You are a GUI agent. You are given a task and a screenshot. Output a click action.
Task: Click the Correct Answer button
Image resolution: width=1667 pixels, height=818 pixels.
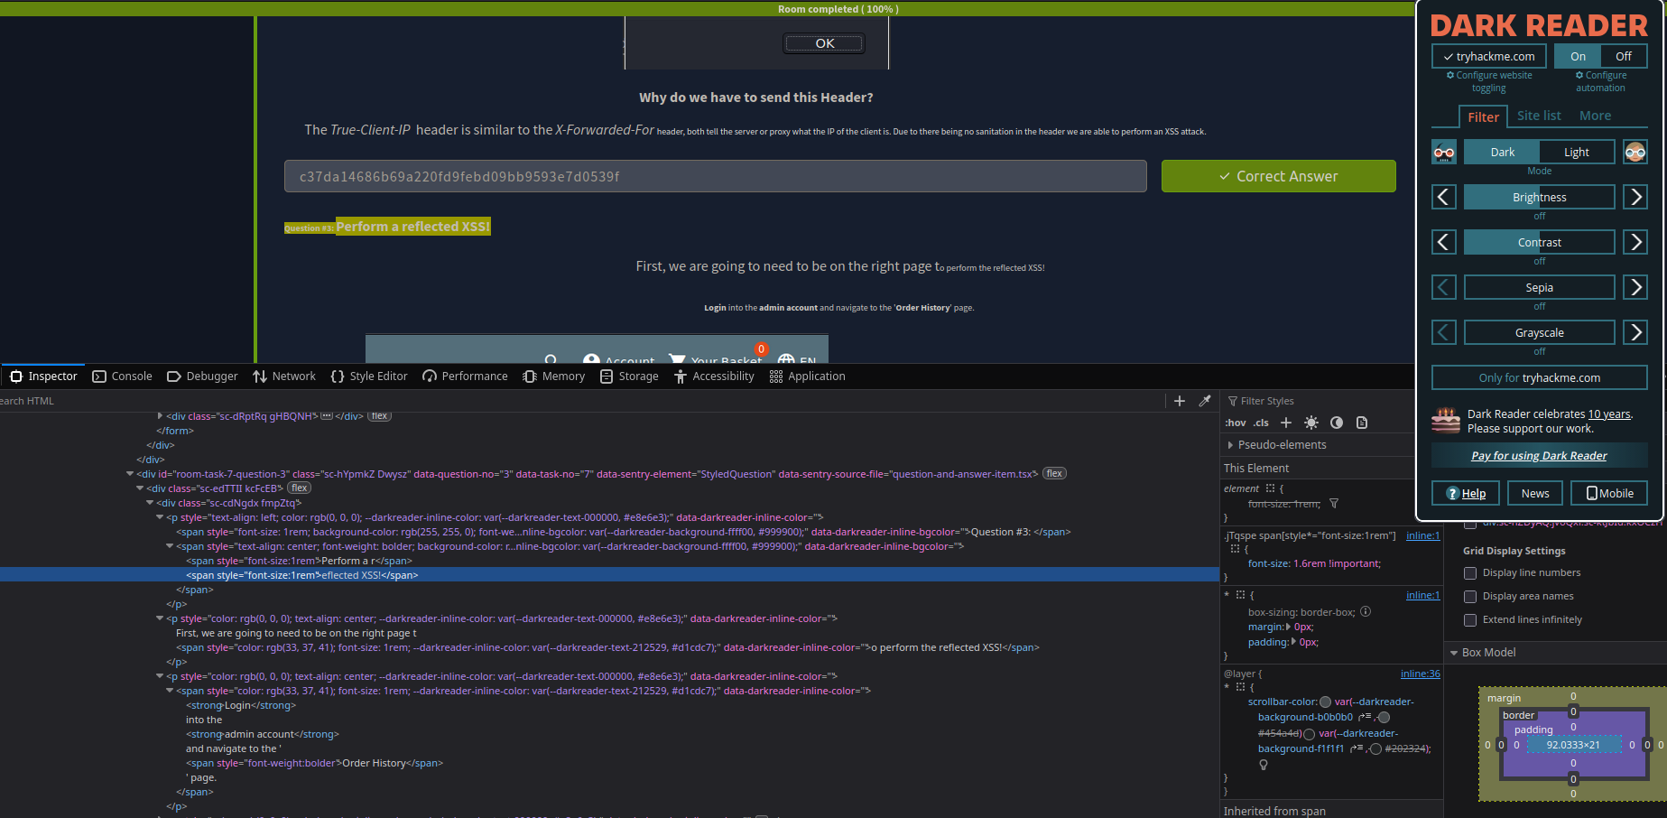tap(1278, 176)
